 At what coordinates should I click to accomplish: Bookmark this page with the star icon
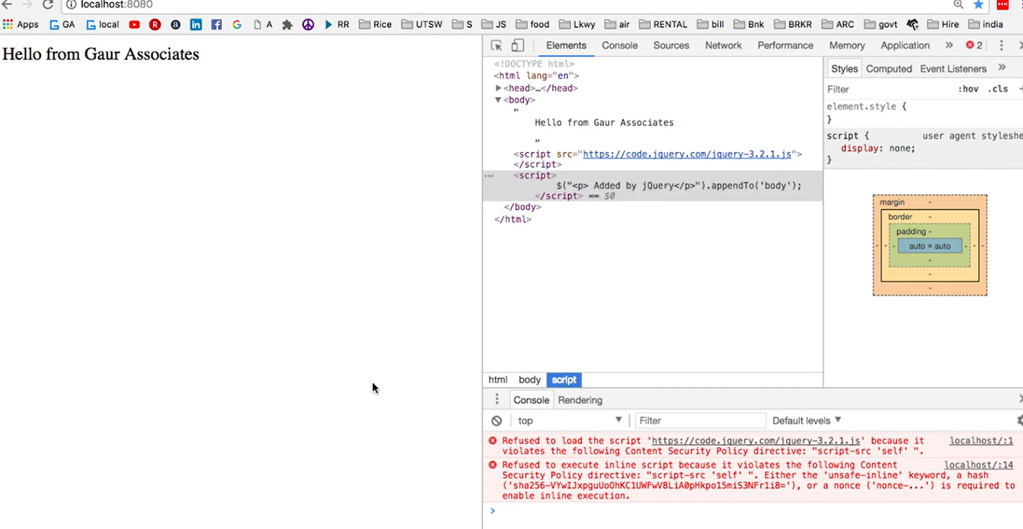[978, 4]
